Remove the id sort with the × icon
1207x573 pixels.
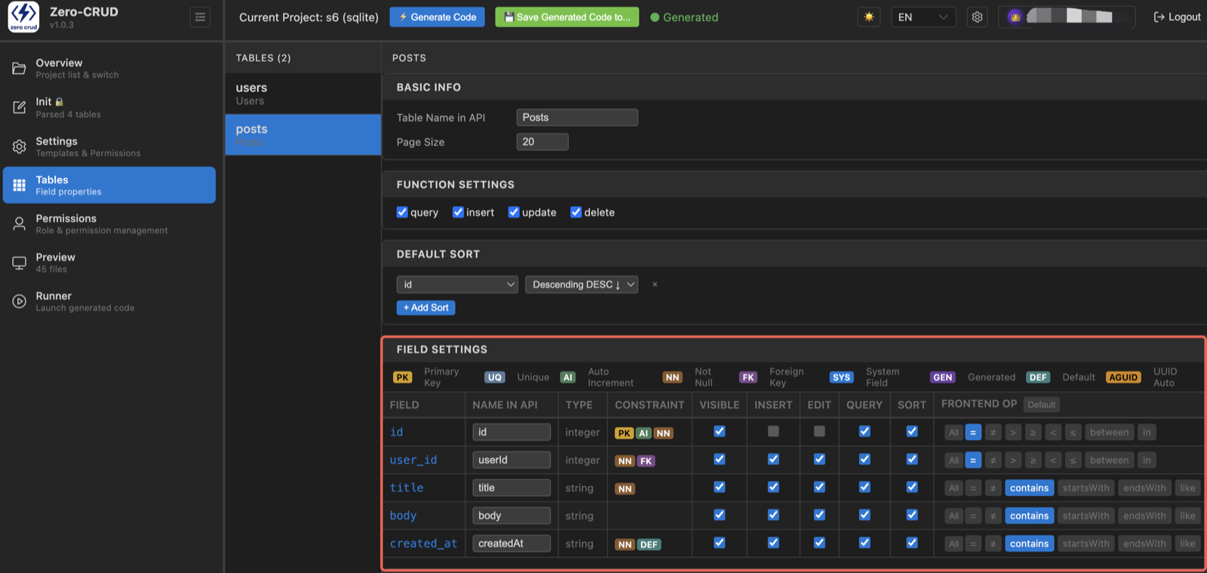click(x=655, y=285)
